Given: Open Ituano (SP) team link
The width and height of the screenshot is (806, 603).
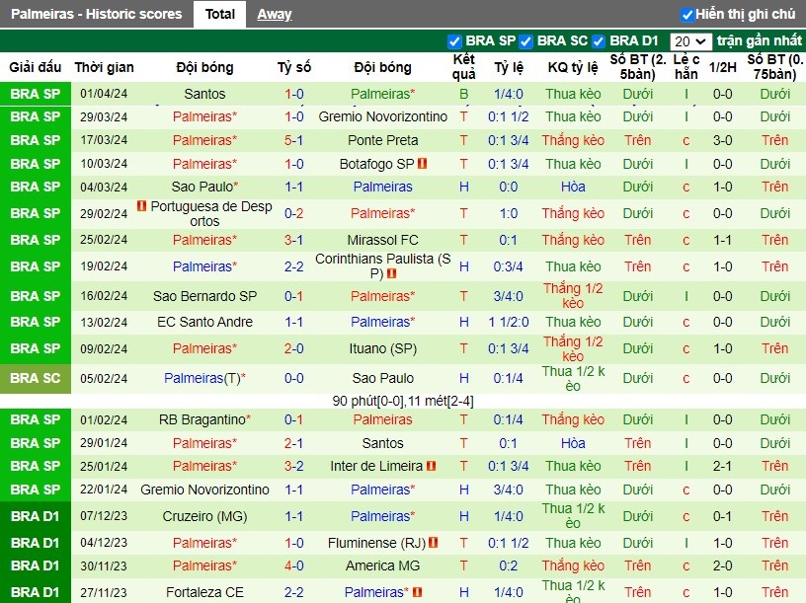Looking at the screenshot, I should point(382,348).
